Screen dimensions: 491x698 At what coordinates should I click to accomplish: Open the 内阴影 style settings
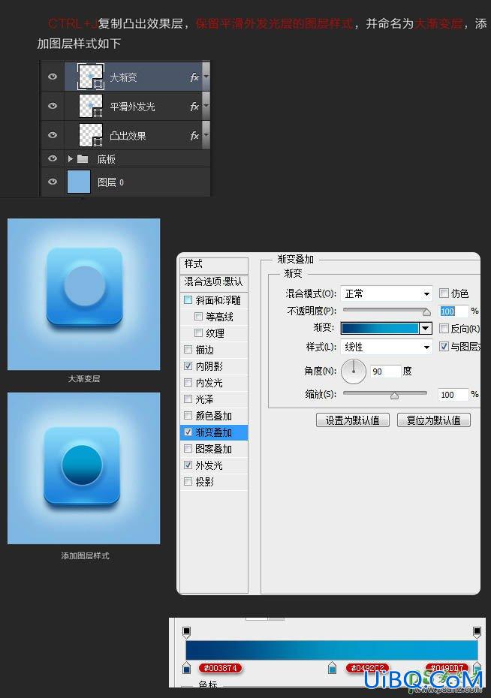[x=209, y=366]
